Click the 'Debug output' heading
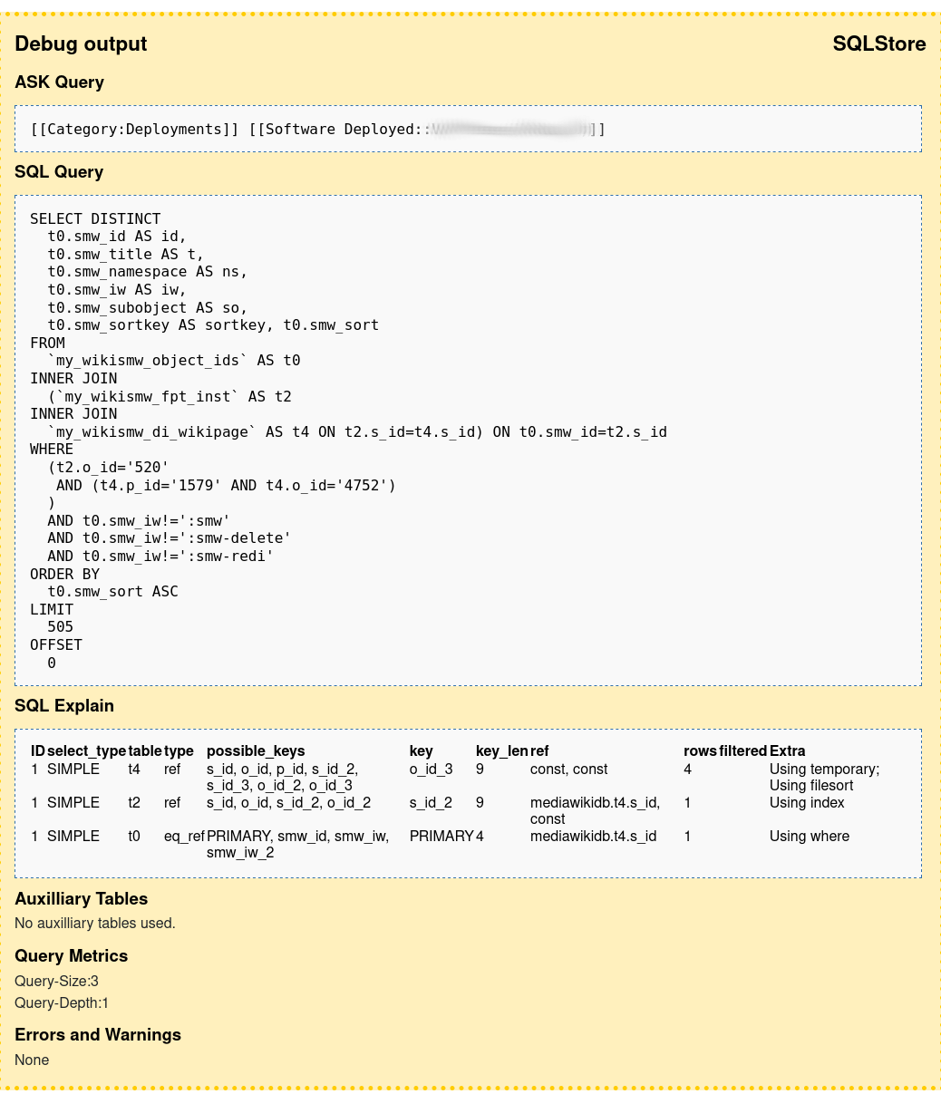941x1094 pixels. [x=81, y=44]
